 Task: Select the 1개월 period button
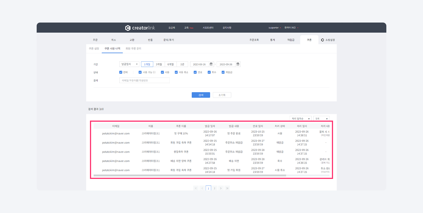click(x=147, y=64)
